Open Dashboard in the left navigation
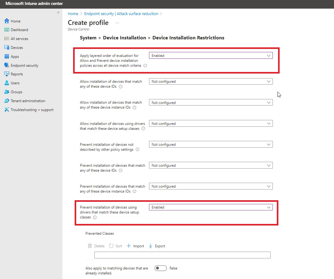Image resolution: width=334 pixels, height=279 pixels. [19, 30]
